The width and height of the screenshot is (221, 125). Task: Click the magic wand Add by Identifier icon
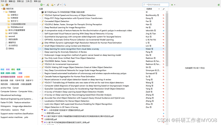(x=48, y=5)
